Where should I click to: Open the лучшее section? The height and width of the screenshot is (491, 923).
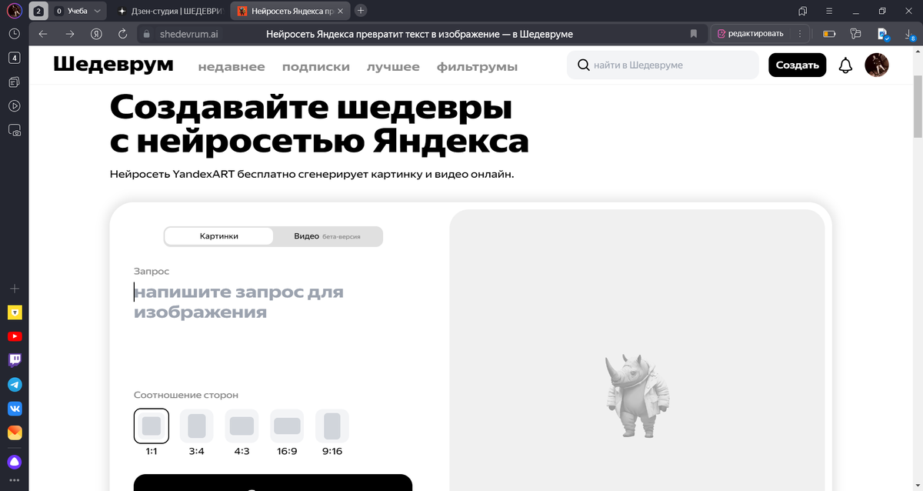393,66
